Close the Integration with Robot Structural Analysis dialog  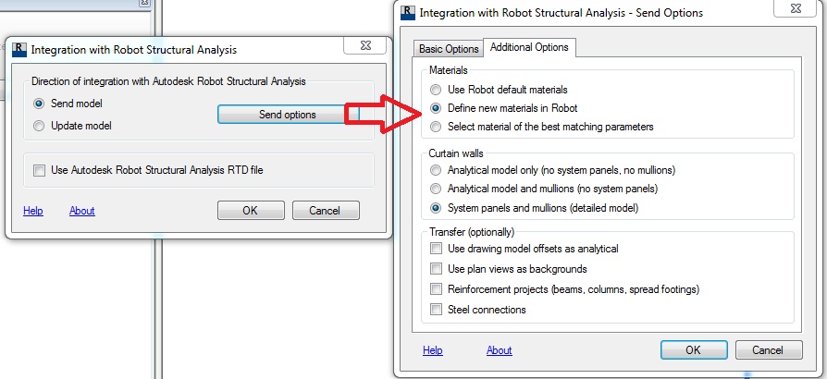pos(365,45)
